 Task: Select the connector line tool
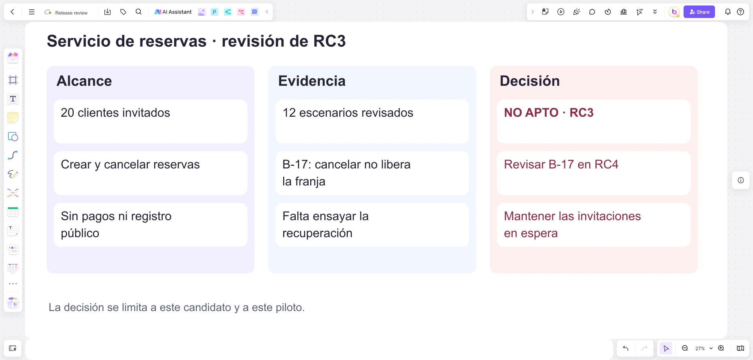[13, 155]
